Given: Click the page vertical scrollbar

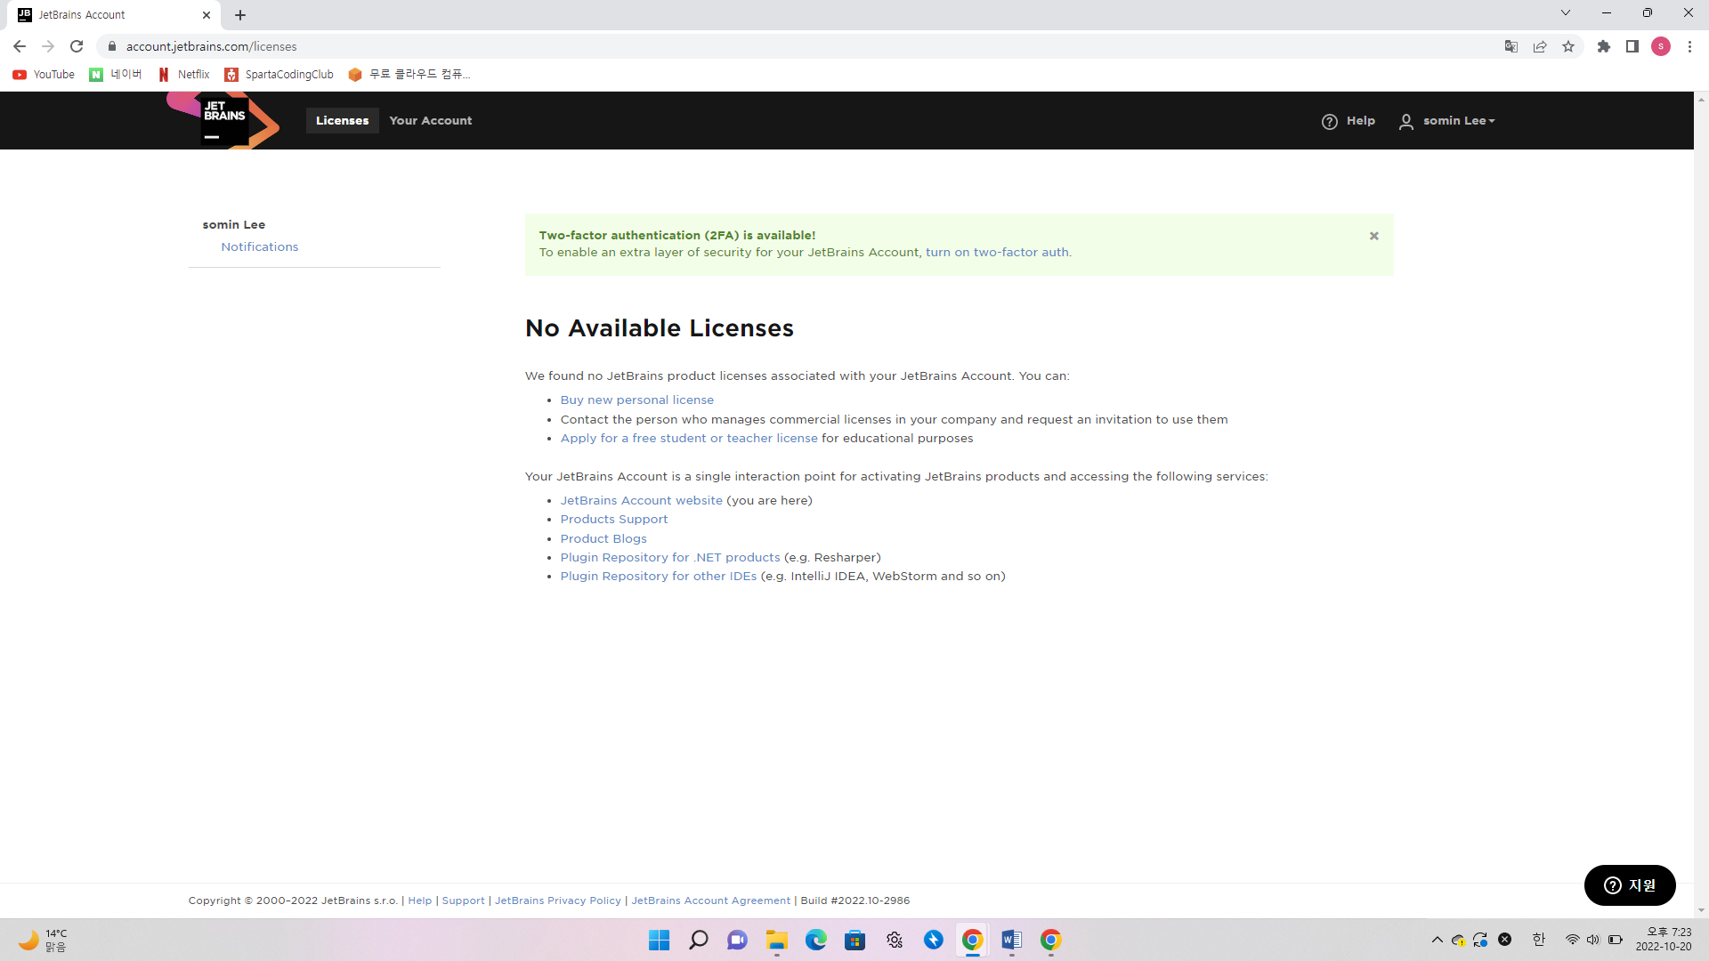Looking at the screenshot, I should tap(1701, 505).
